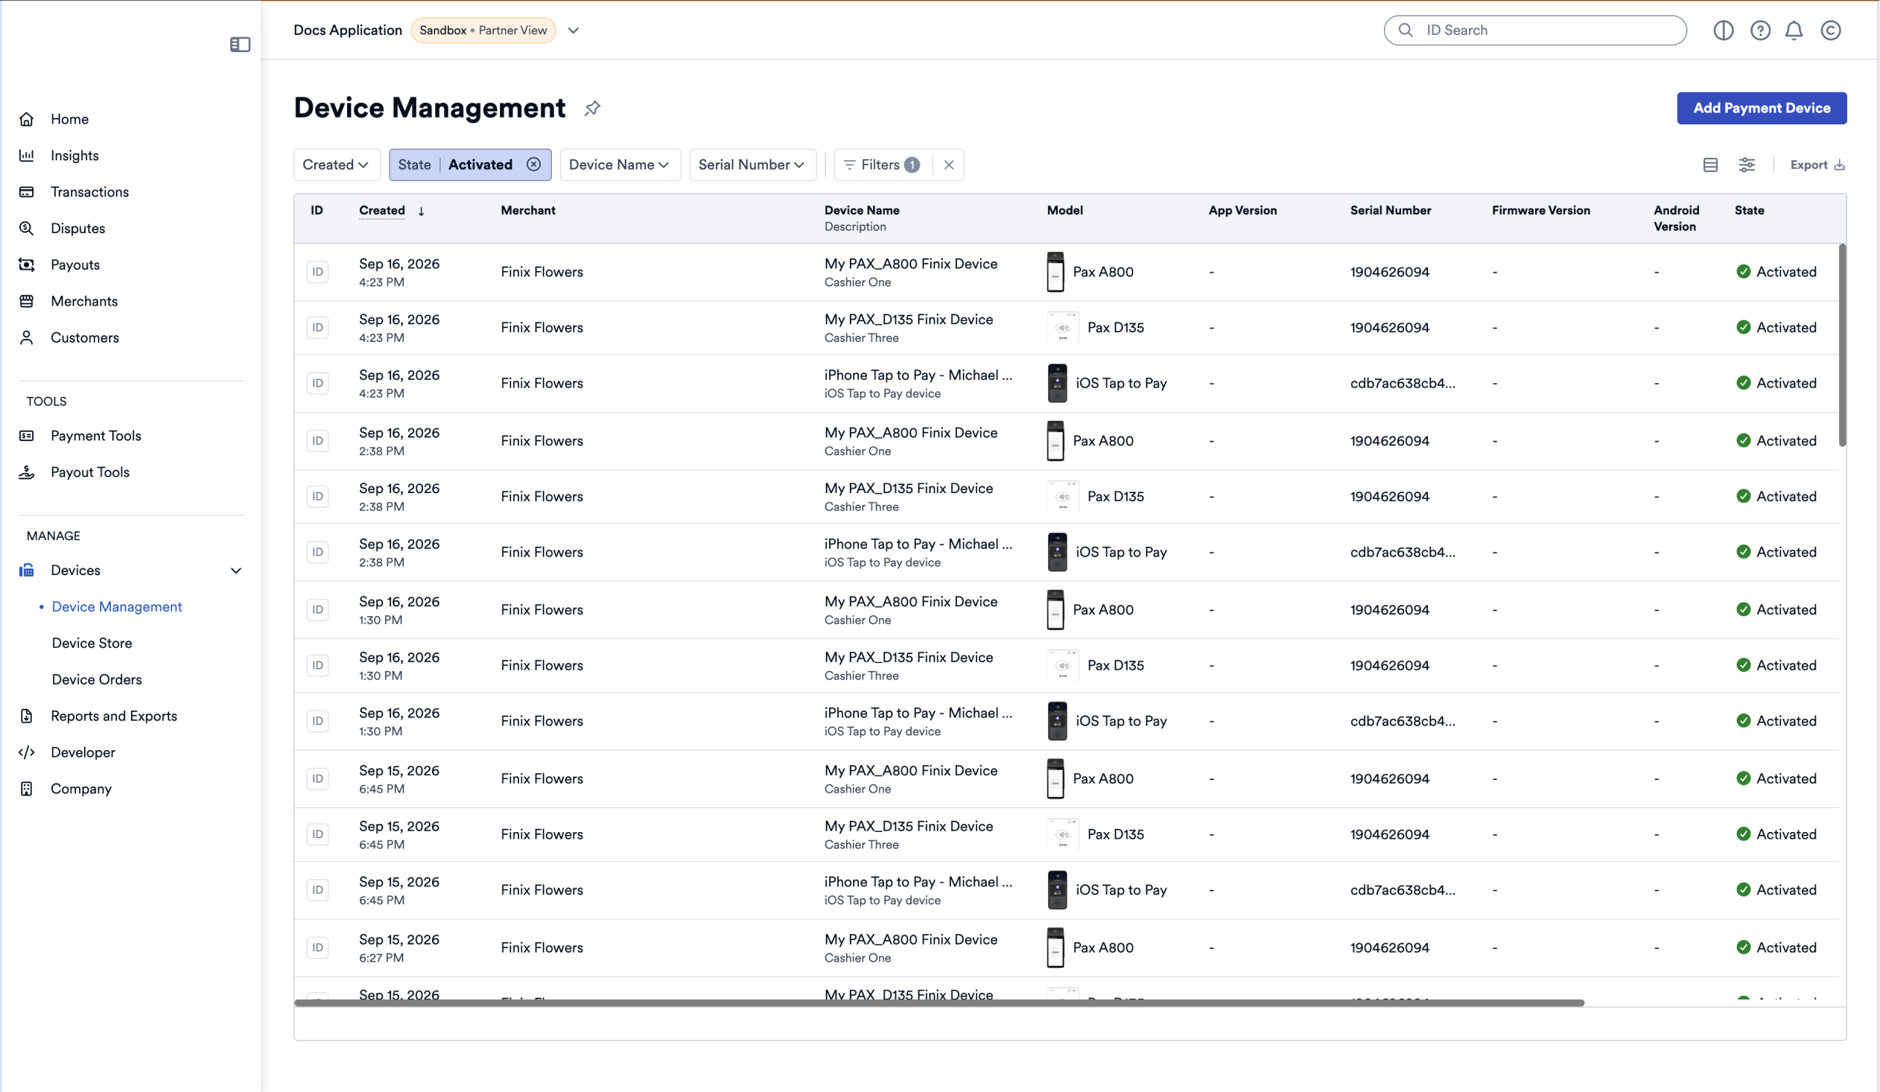Sort by the Created column header
1880x1092 pixels.
[x=382, y=210]
